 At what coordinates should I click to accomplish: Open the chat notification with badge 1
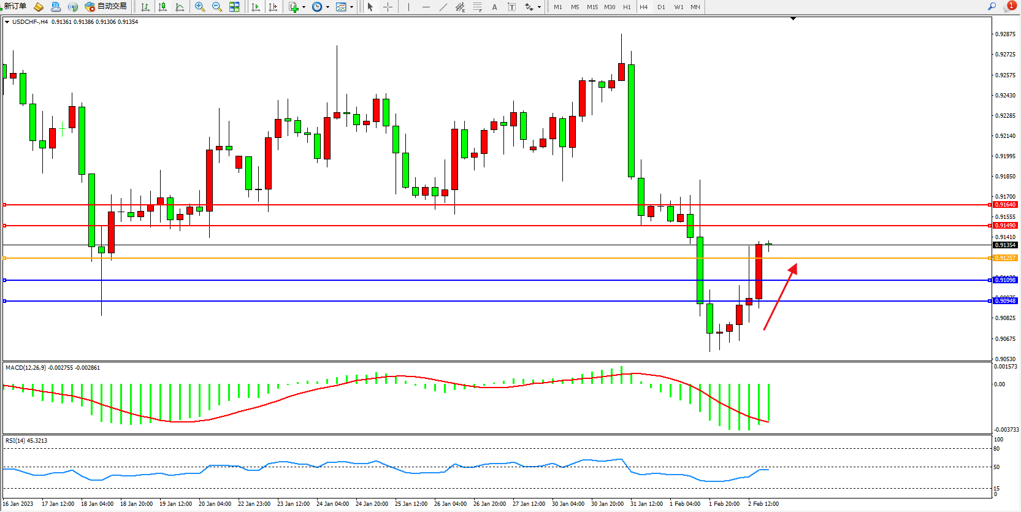(1008, 7)
